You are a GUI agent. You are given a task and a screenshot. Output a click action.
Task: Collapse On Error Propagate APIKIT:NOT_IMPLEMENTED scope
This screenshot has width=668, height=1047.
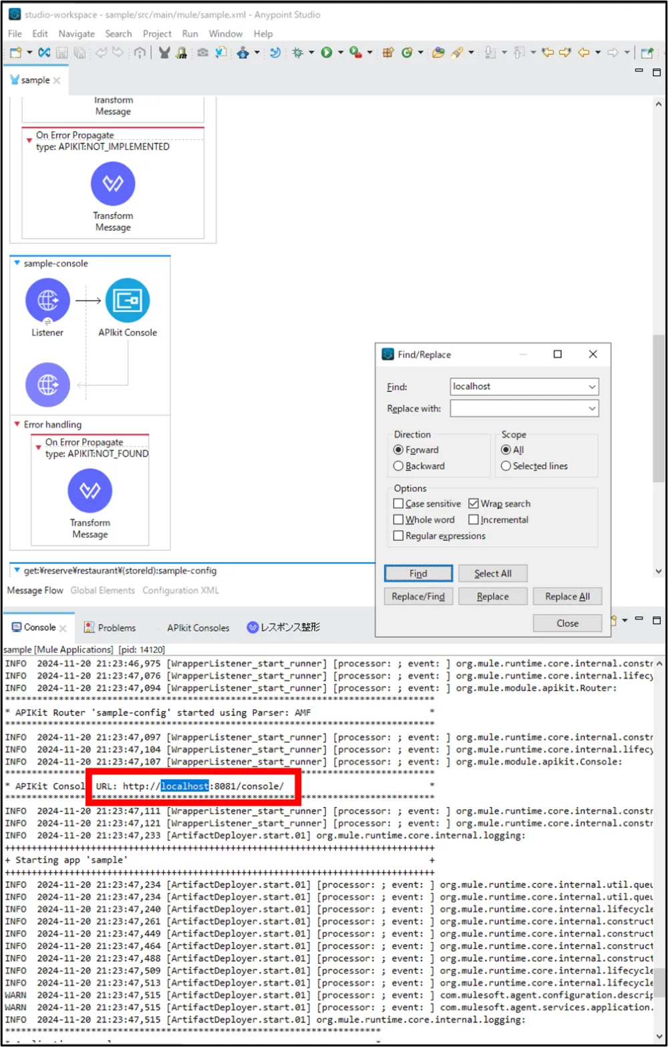coord(29,140)
